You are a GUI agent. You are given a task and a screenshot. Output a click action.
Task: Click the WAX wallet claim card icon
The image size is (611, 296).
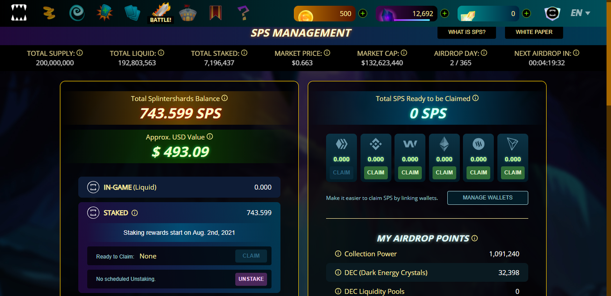click(x=410, y=144)
